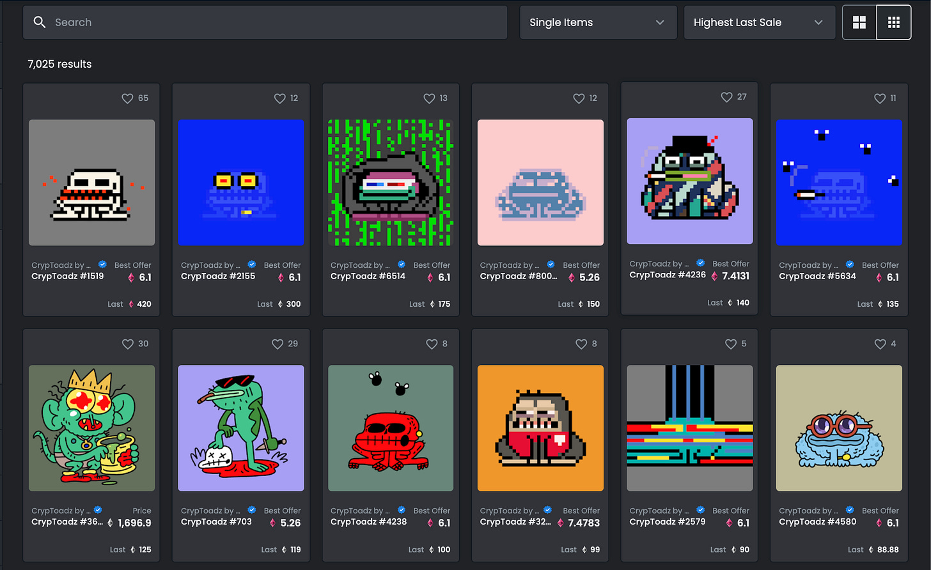Open the CrypToadz #4238 title link
The width and height of the screenshot is (931, 570).
coord(368,521)
